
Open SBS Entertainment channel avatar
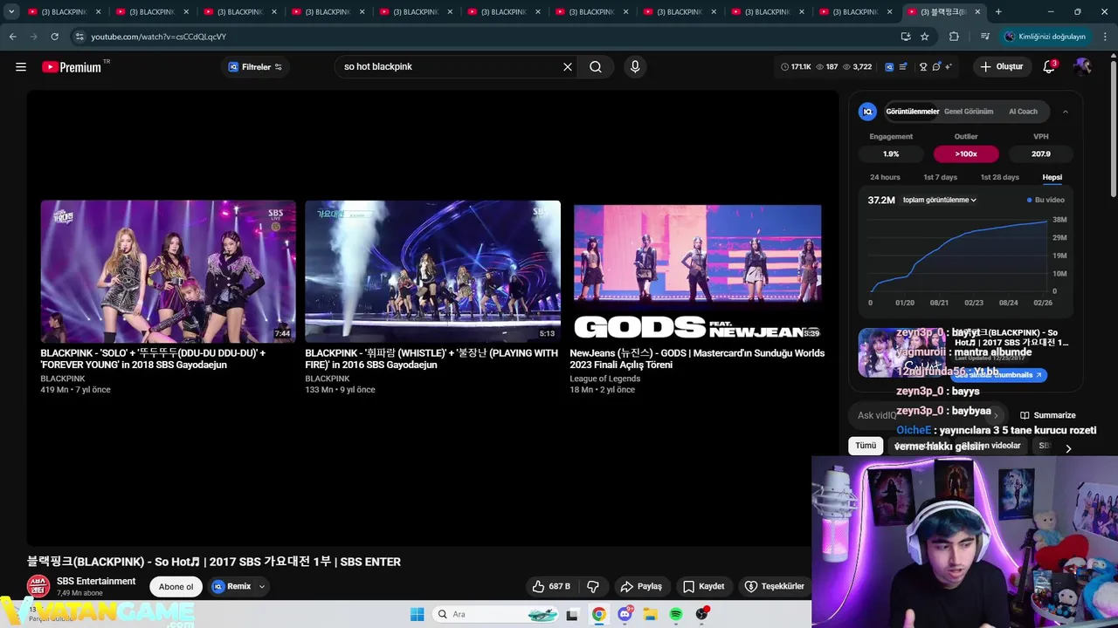pos(38,586)
